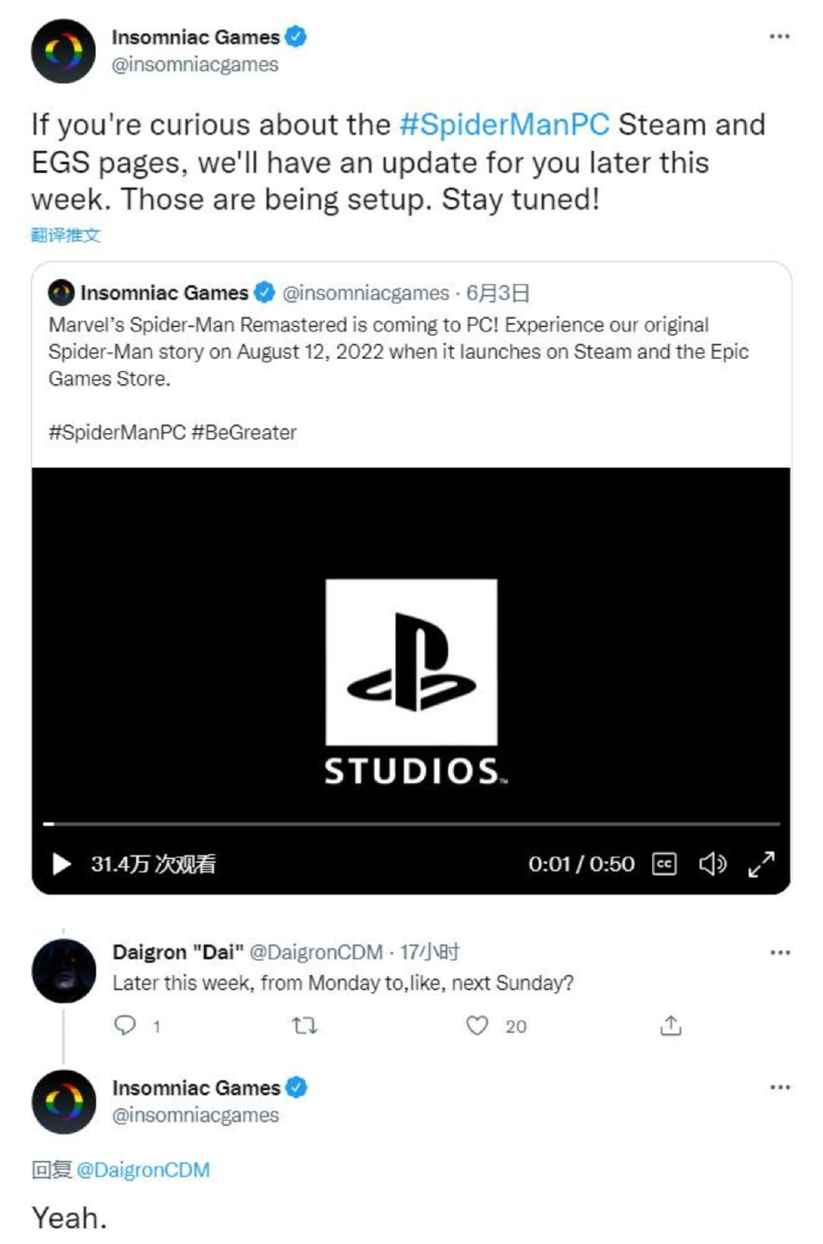Open more options on Daigron's reply

click(x=780, y=952)
